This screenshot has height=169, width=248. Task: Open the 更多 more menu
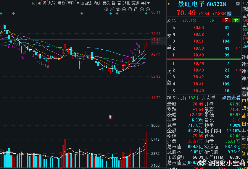coord(136,3)
